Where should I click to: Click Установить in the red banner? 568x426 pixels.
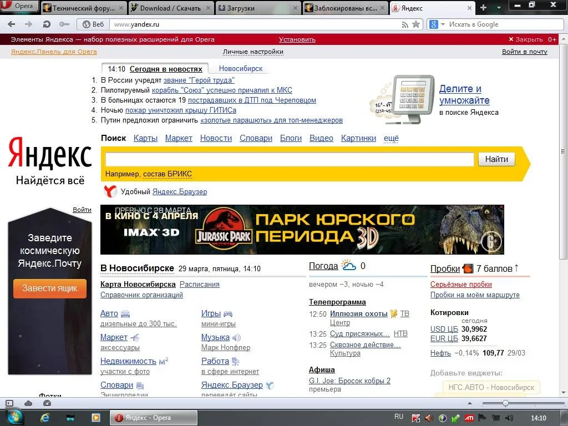click(x=297, y=39)
